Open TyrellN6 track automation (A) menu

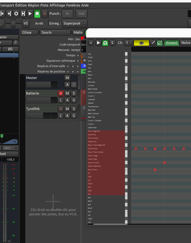tap(67, 116)
